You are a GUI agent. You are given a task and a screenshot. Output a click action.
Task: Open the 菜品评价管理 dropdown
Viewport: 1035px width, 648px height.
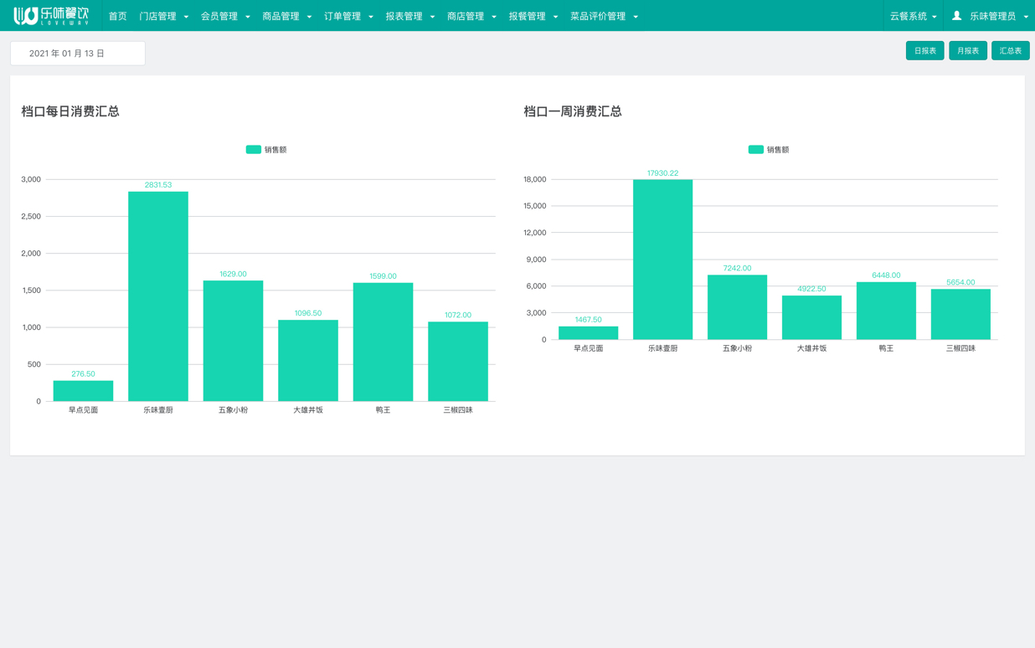(605, 16)
